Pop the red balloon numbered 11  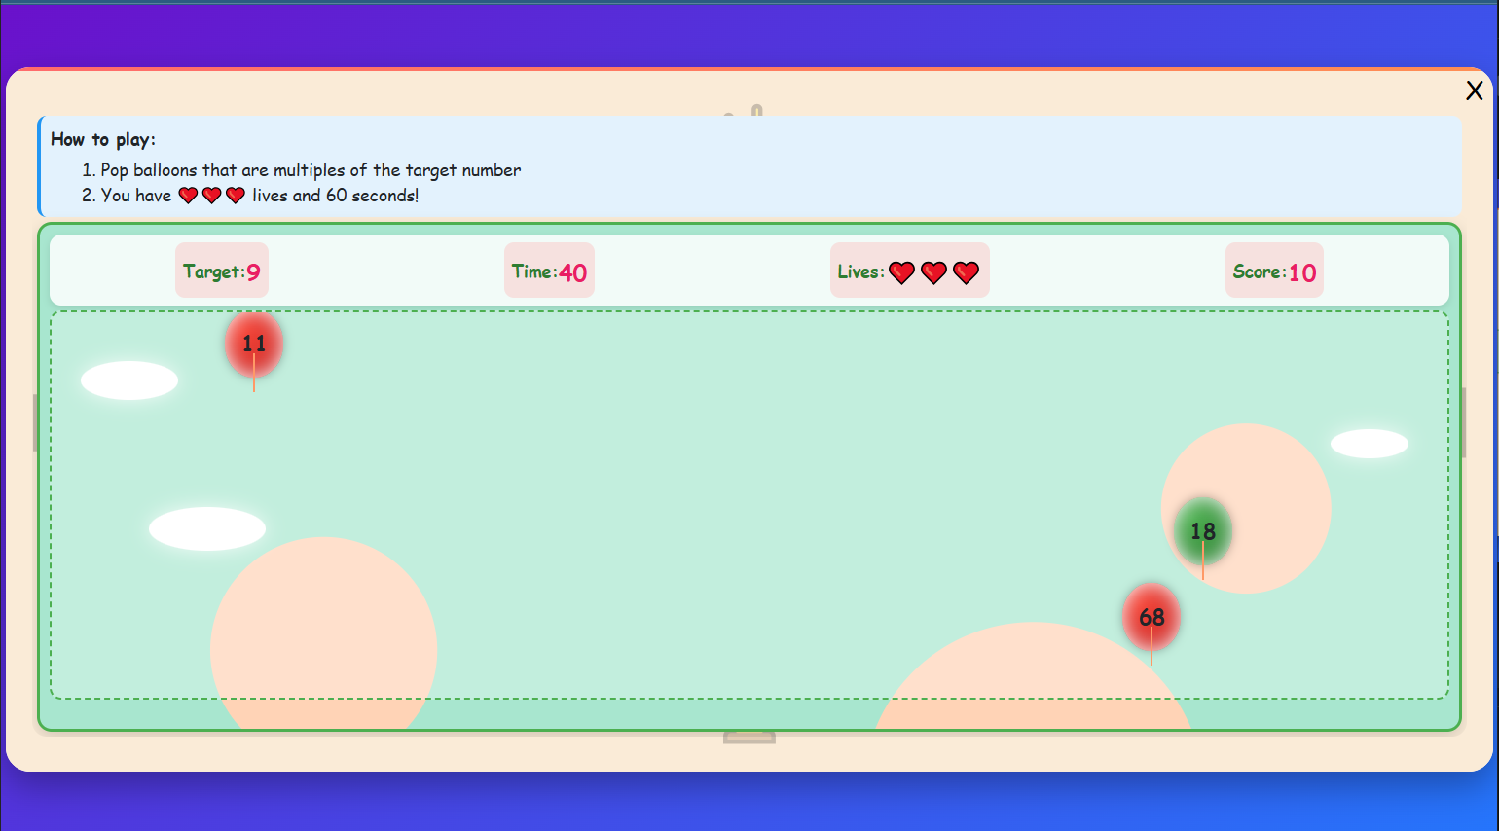pos(253,343)
